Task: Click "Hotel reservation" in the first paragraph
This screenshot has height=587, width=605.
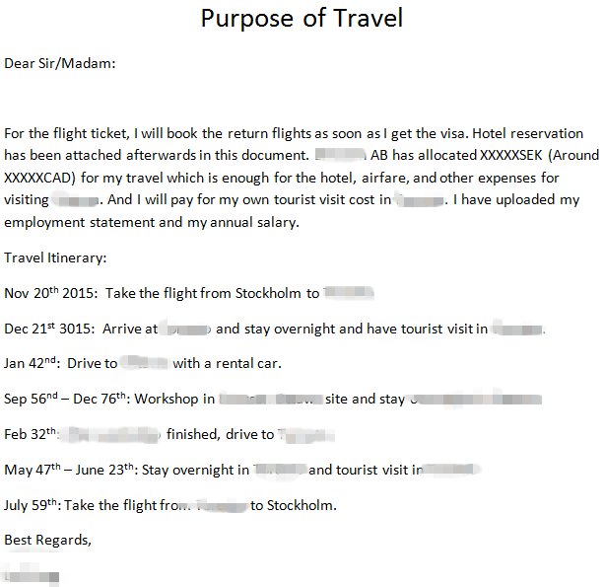Action: [x=538, y=133]
